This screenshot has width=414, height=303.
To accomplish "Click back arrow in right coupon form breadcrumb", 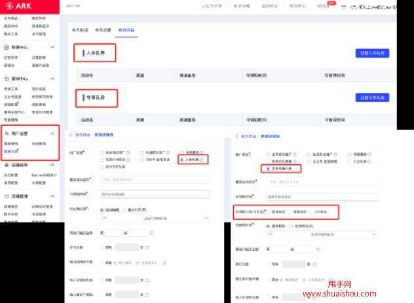I will [236, 136].
